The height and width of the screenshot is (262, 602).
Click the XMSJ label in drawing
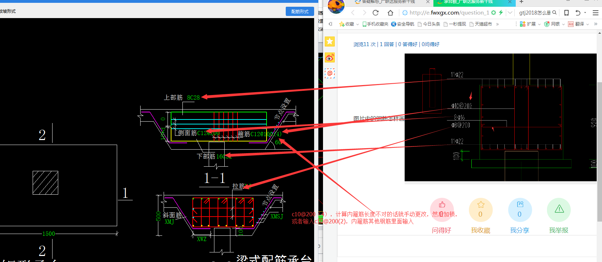coord(277,216)
